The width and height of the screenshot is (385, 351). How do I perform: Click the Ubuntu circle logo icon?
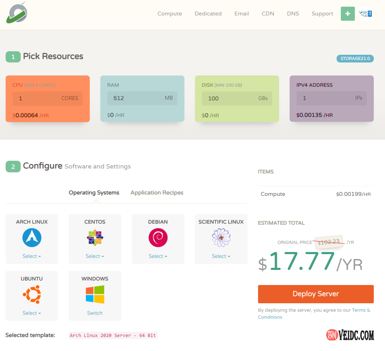coord(32,294)
